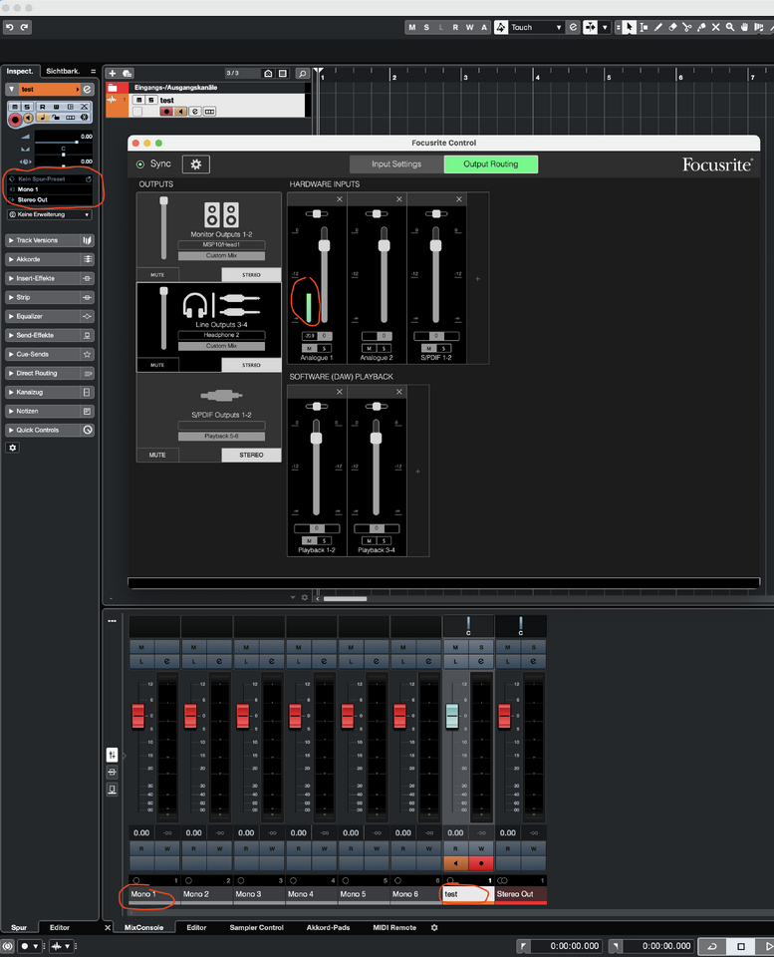Screen dimensions: 774x957
Task: Enable record on test track row
Action: pos(166,111)
